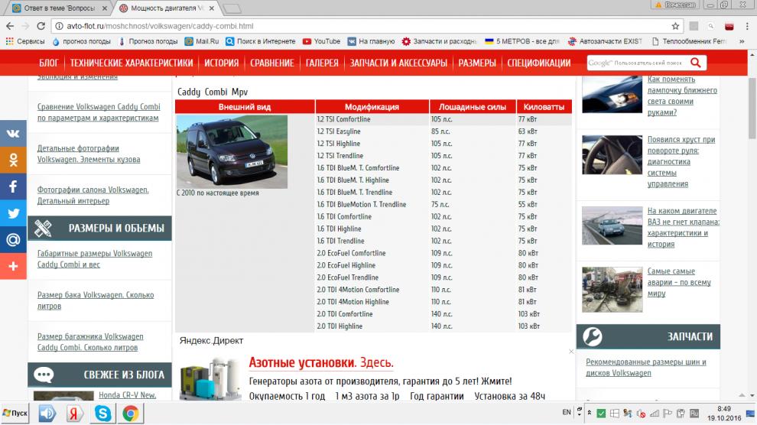Viewport: 757px width, 425px height.
Task: Open 'Самые самые аварии' link
Action: [679, 282]
